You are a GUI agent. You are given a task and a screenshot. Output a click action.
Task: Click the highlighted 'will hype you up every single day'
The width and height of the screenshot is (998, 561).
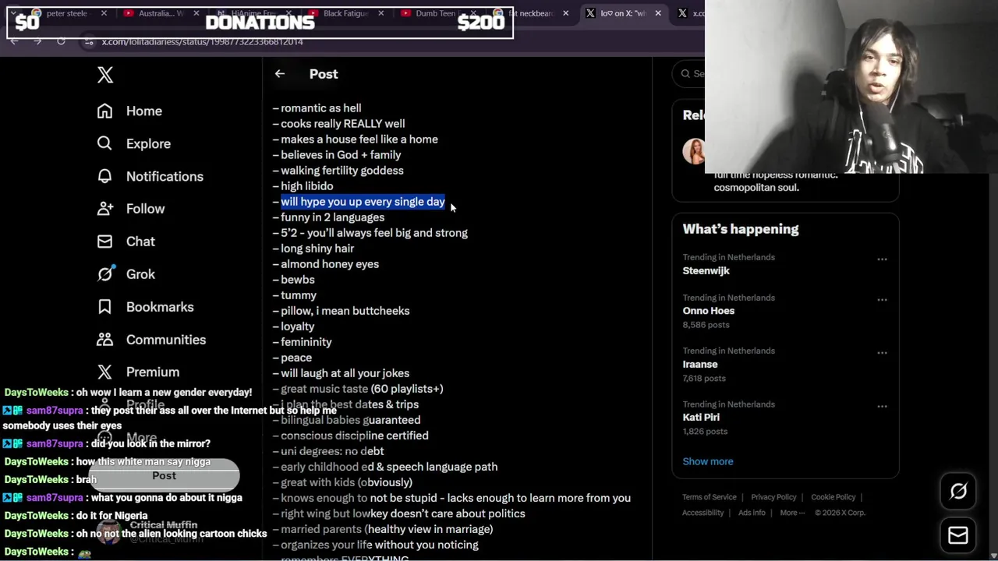363,202
